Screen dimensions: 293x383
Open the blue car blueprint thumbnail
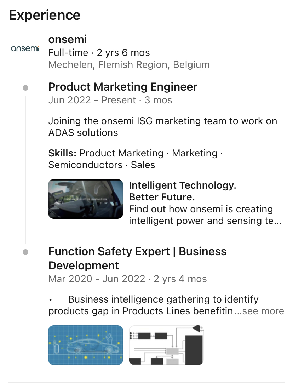tap(86, 345)
